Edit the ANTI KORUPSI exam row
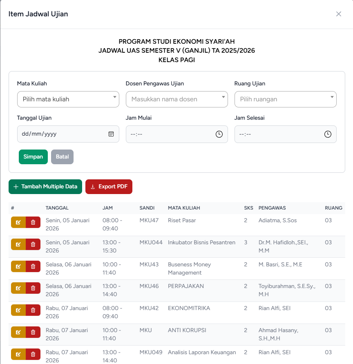Viewport: 353px width, 364px height. tap(18, 332)
